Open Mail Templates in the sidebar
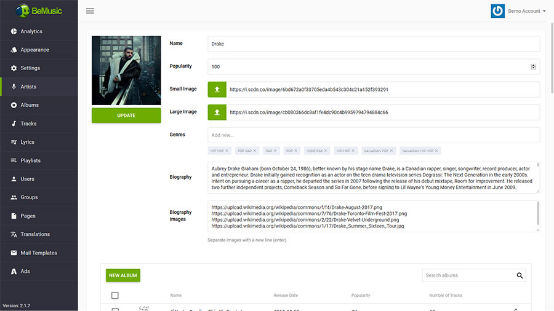This screenshot has width=554, height=311. pos(38,253)
